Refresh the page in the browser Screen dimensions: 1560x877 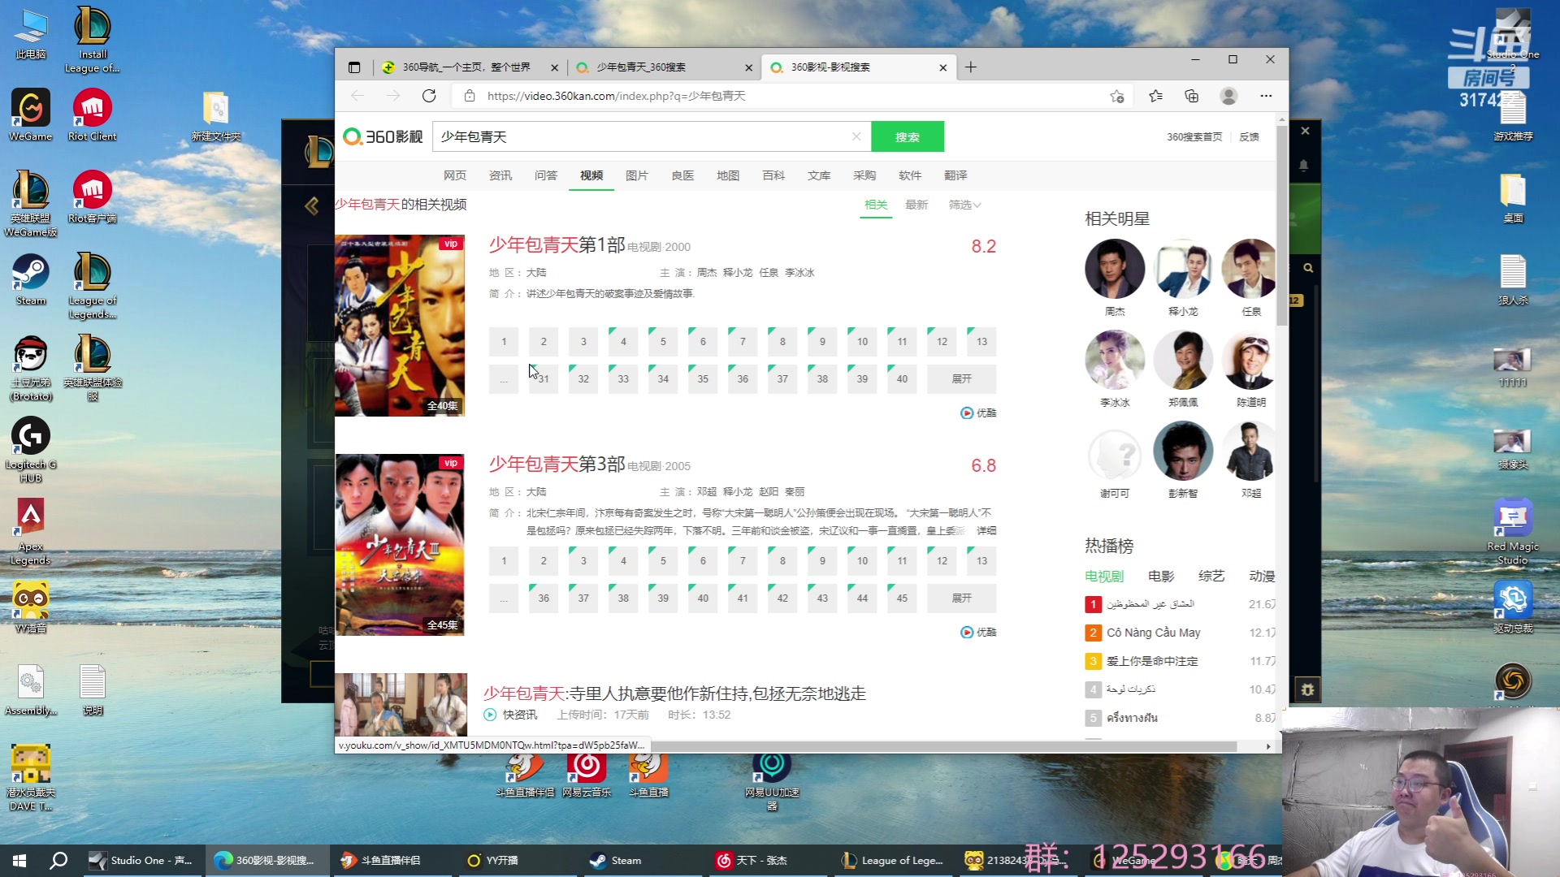(x=430, y=95)
